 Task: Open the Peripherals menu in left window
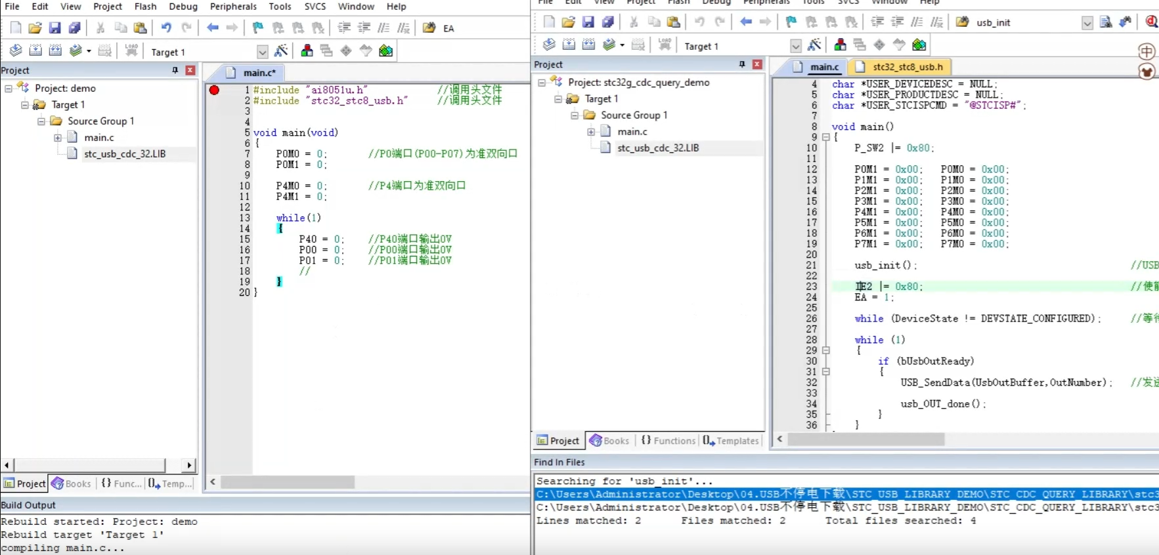tap(233, 7)
